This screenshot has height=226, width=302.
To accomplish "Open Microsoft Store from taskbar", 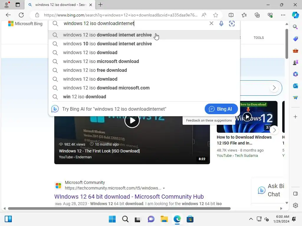I will [190, 219].
